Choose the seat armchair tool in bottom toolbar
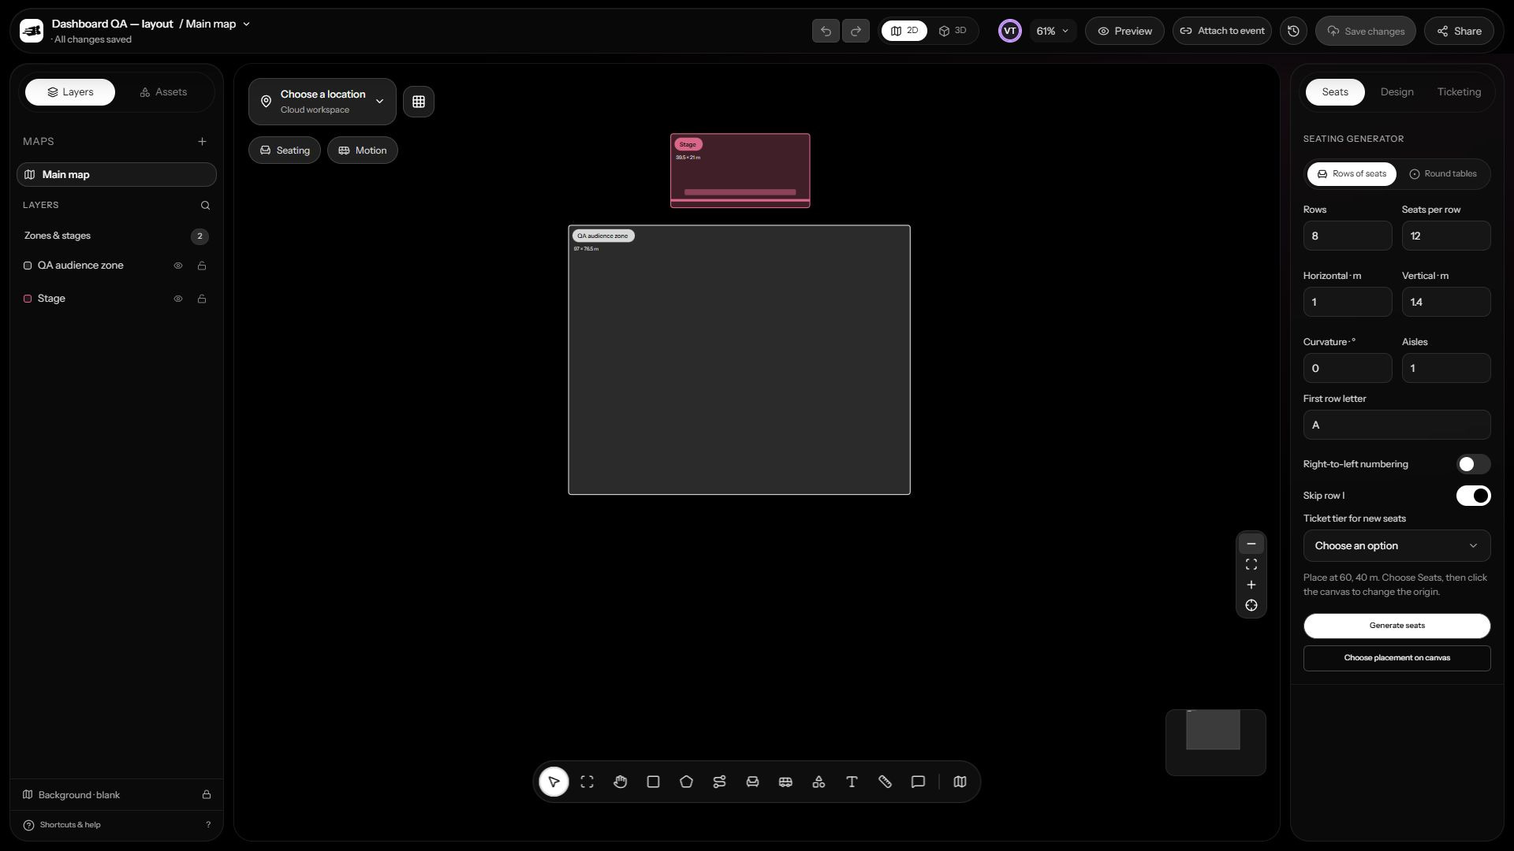The width and height of the screenshot is (1514, 851). click(x=752, y=782)
